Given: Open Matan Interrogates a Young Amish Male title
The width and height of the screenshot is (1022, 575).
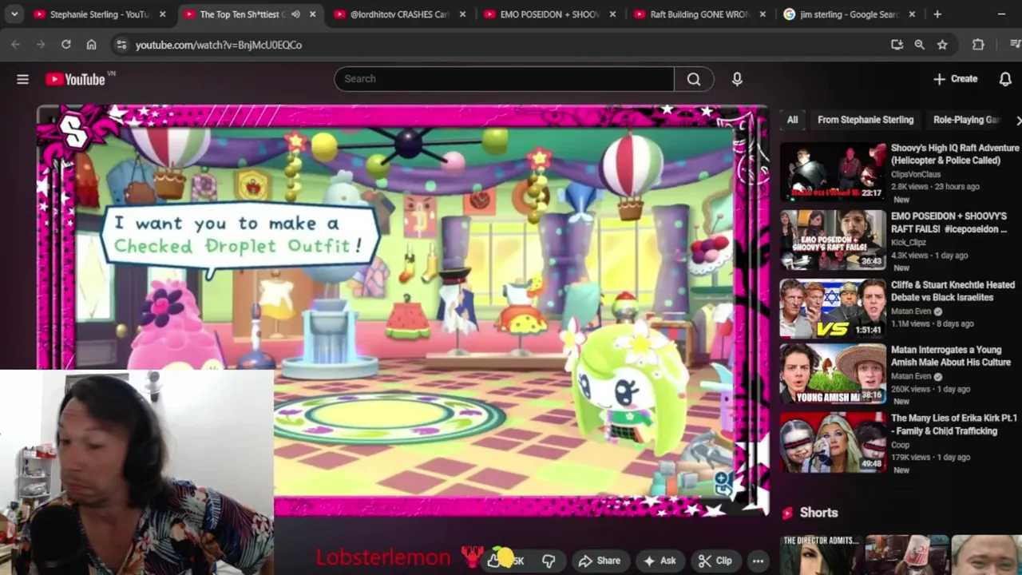Looking at the screenshot, I should click(951, 356).
